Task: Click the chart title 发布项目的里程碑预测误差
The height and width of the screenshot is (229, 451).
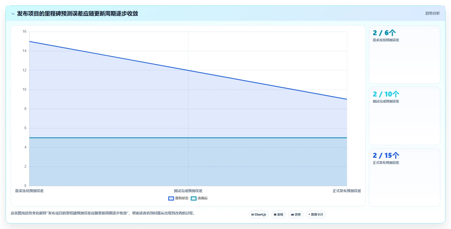Action: coord(77,13)
